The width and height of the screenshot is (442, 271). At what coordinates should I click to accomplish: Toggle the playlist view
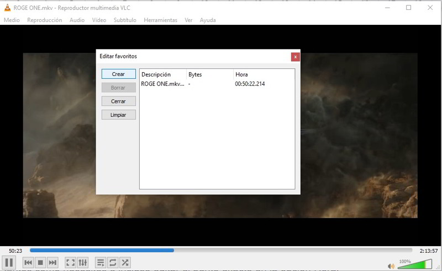(x=101, y=263)
